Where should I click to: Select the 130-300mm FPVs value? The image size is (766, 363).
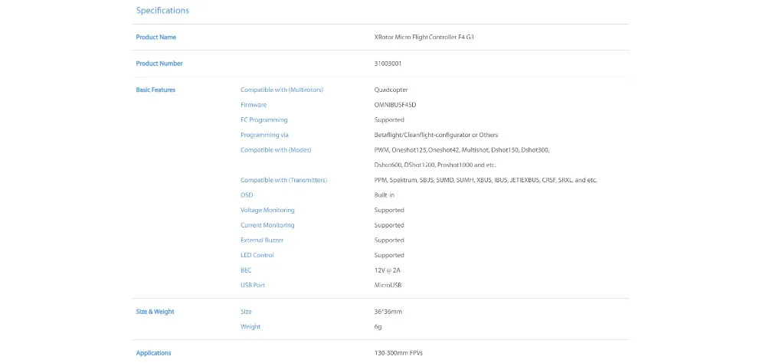(x=398, y=353)
